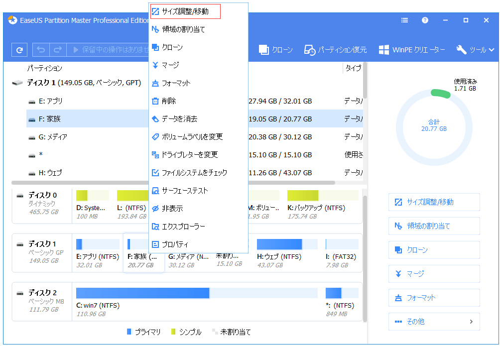Select F: 家族 block in disk map
Screen dimensions: 500x346
[143, 253]
